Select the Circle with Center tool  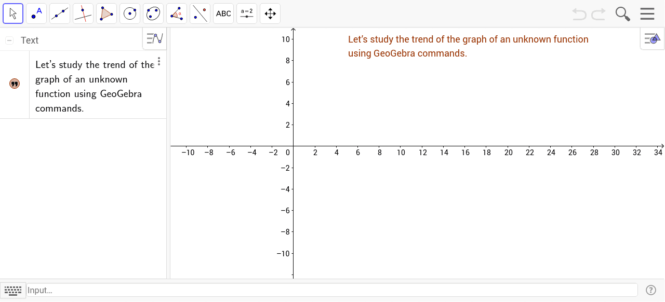click(x=130, y=13)
